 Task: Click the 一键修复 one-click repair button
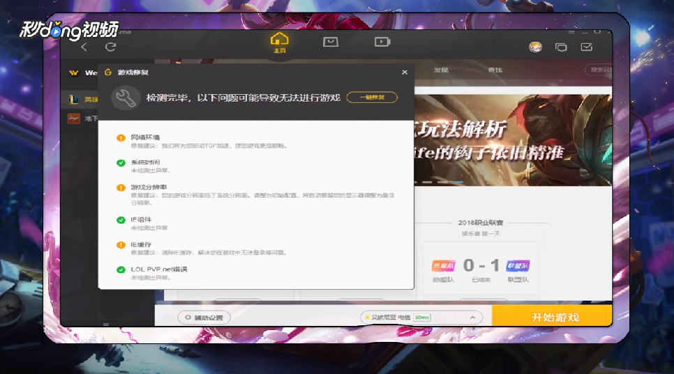(x=372, y=98)
